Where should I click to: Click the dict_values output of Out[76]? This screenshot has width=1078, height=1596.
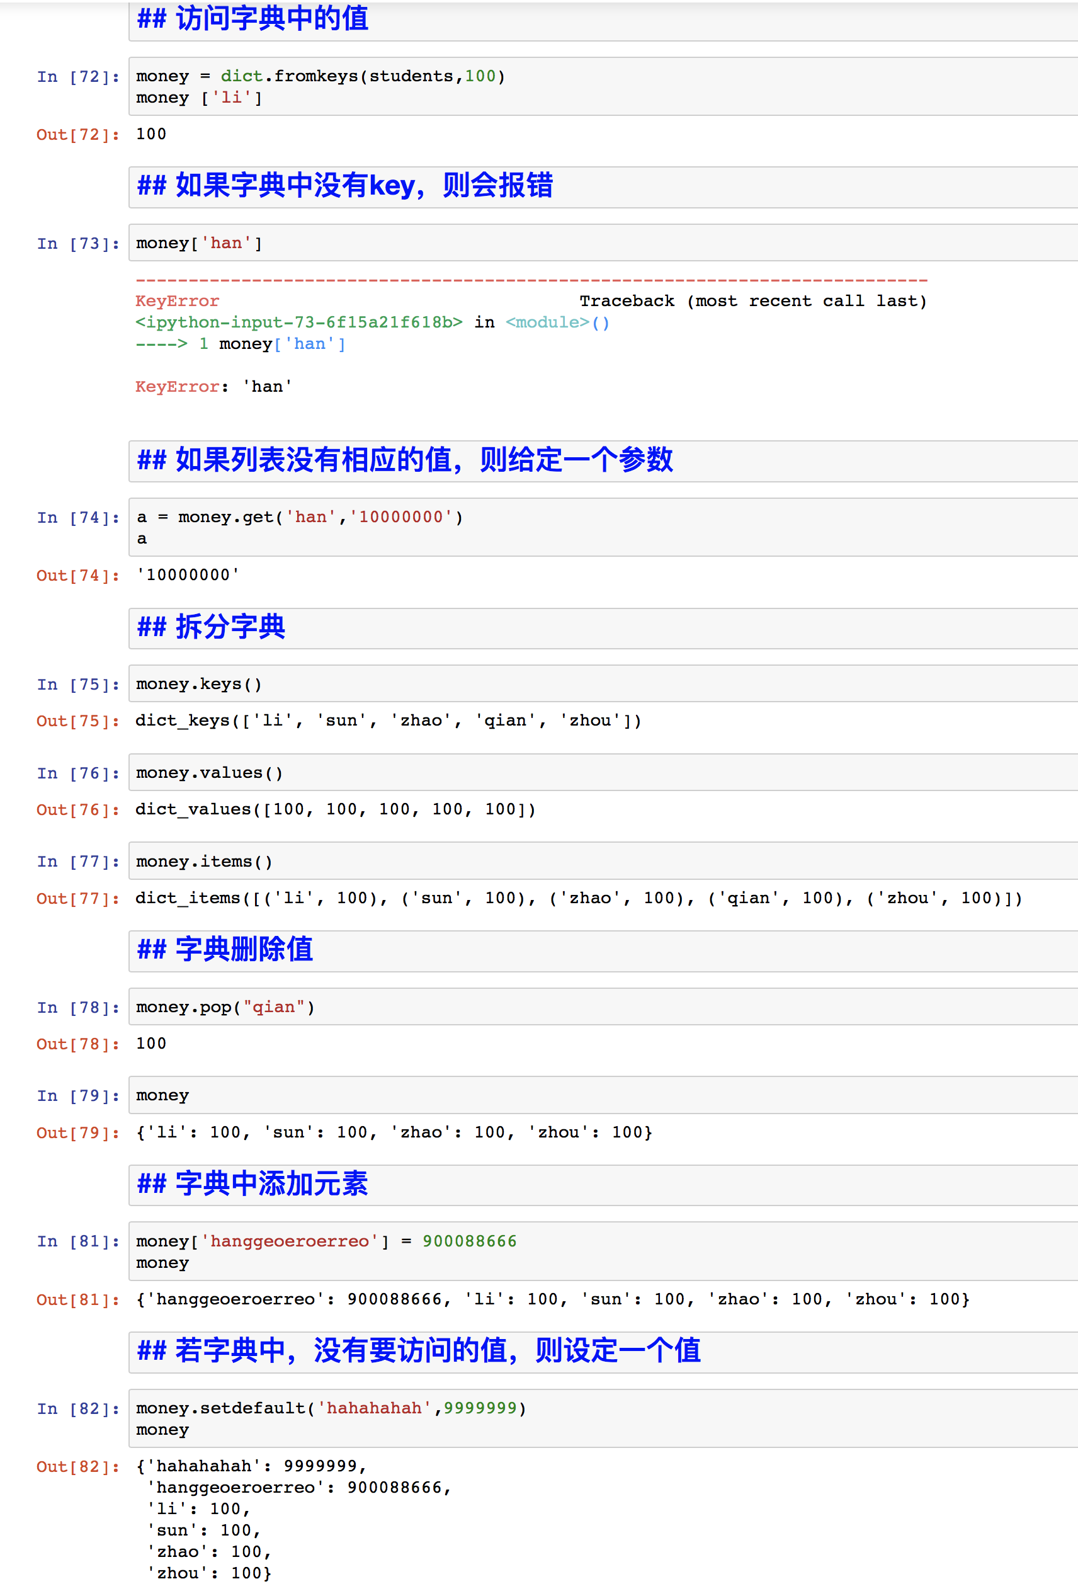pos(335,809)
